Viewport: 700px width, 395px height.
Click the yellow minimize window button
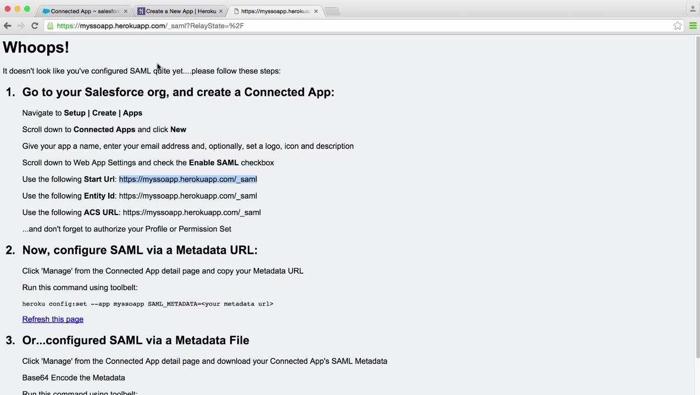pyautogui.click(x=18, y=9)
